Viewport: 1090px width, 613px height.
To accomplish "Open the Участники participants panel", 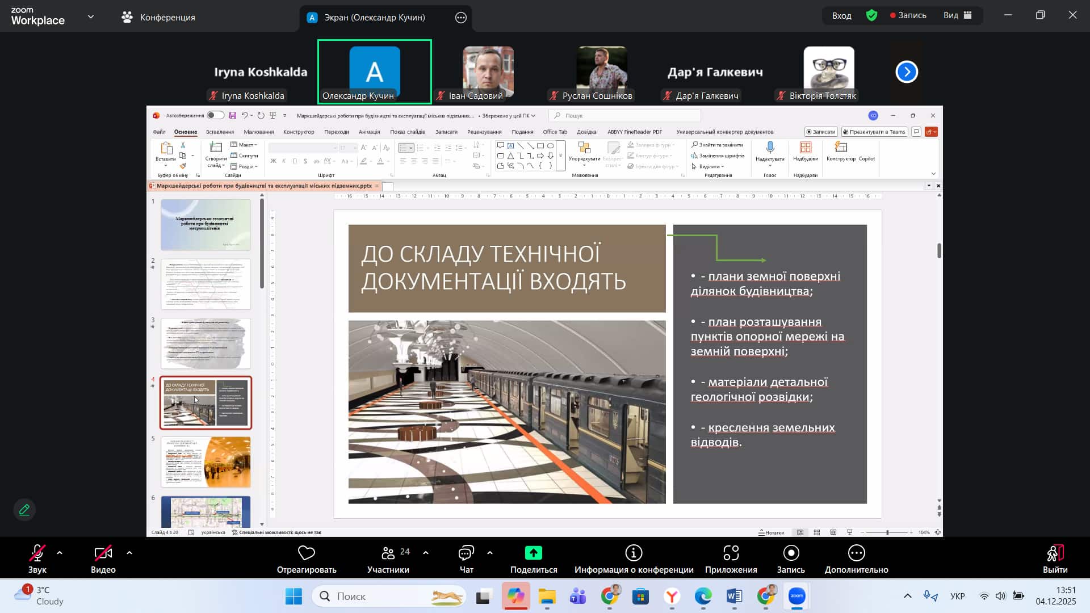I will (388, 553).
